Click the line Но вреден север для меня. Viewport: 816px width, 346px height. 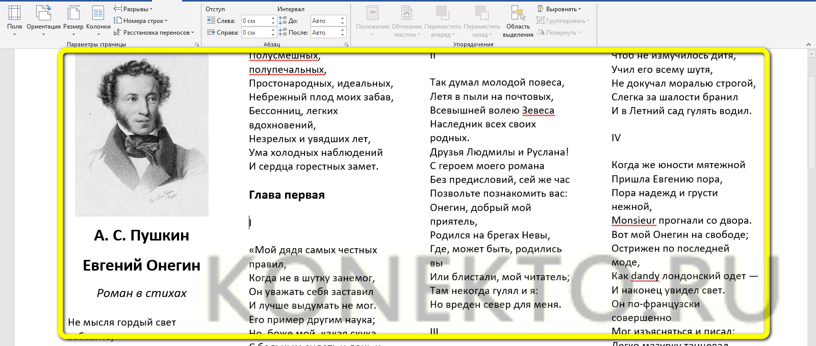496,305
